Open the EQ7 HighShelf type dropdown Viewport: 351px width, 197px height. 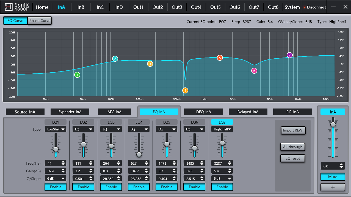(x=222, y=129)
